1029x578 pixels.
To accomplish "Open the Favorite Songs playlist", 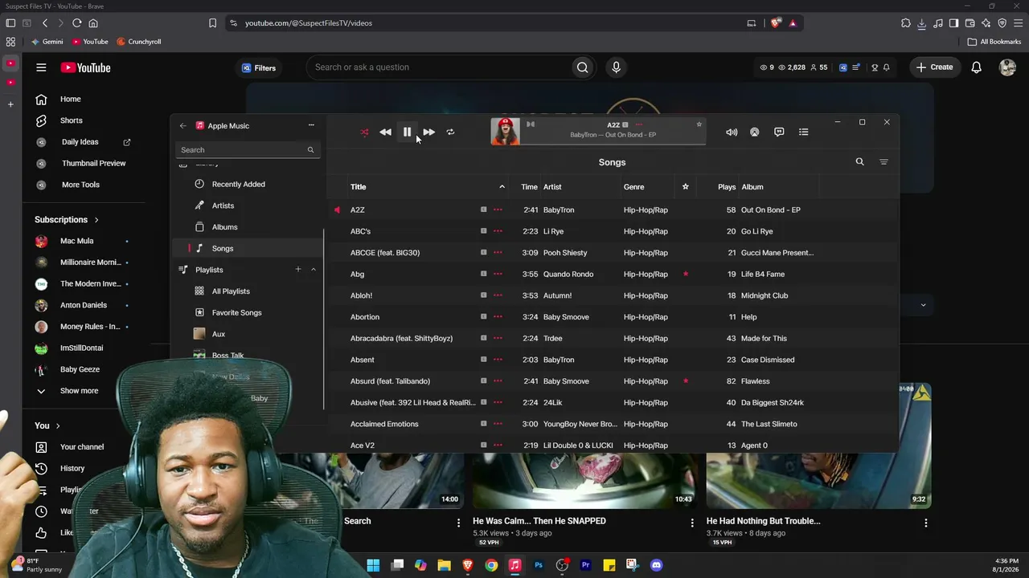I will (x=236, y=313).
